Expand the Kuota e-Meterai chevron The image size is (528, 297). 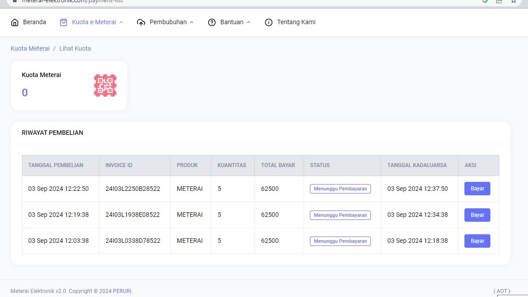click(x=121, y=22)
